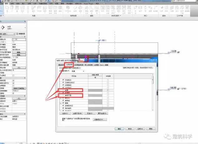Viewport: 198px width, 144px height.
Task: Select the Door tool in ribbon
Action: point(12,9)
